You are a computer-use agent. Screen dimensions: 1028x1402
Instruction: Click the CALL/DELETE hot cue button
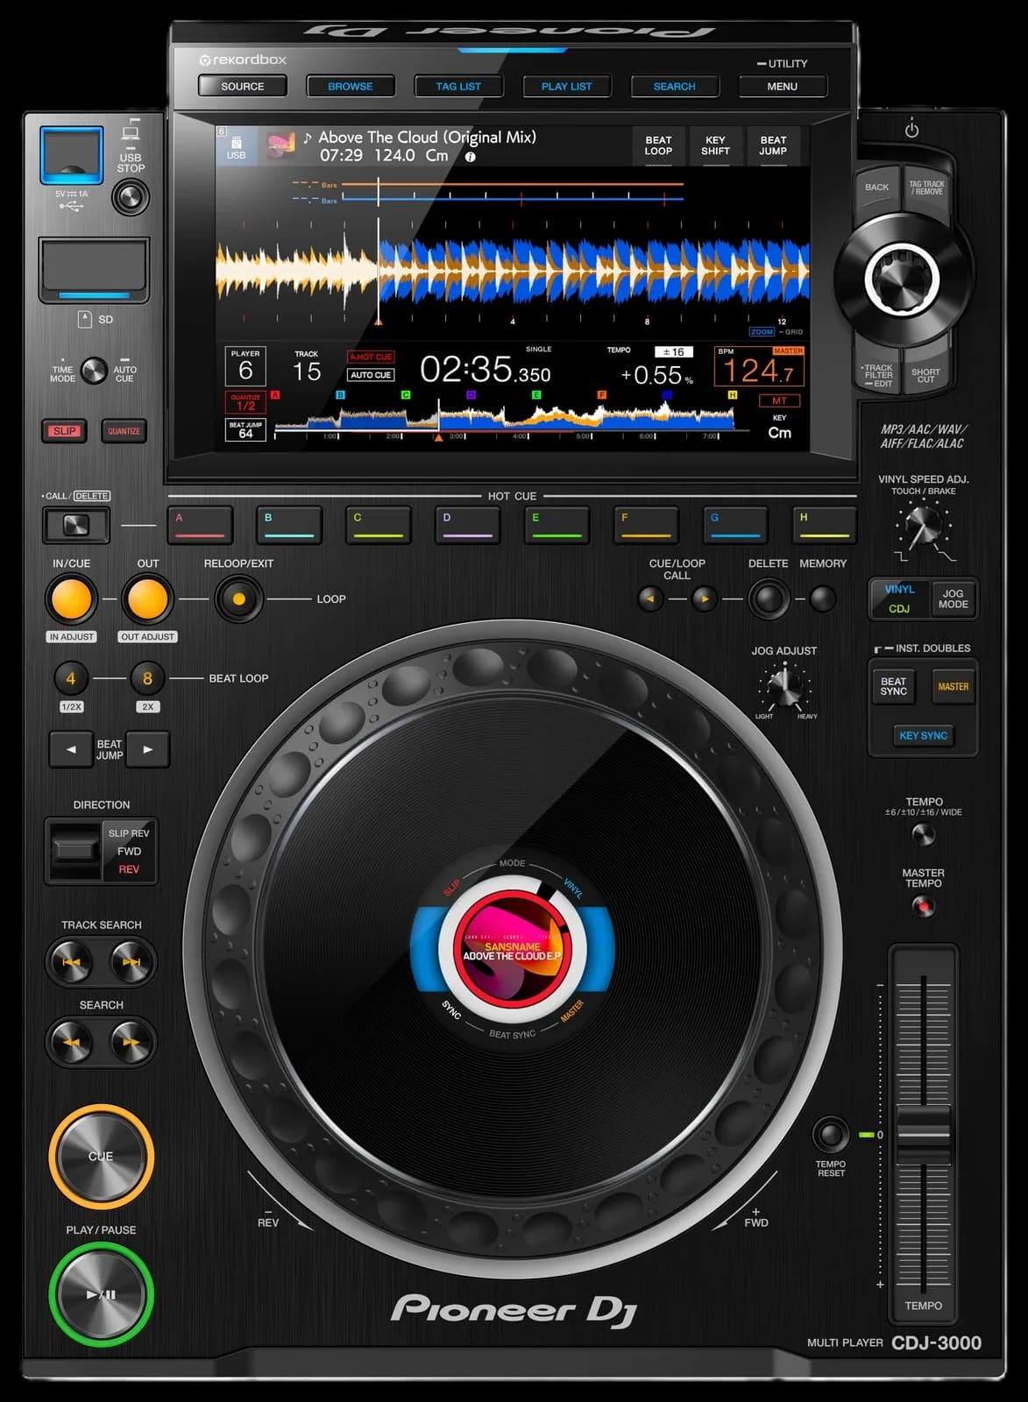coord(76,525)
